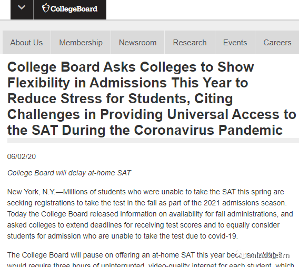299x267 pixels.
Task: Click the CollegeBoard wordmark in the header
Action: pyautogui.click(x=74, y=9)
